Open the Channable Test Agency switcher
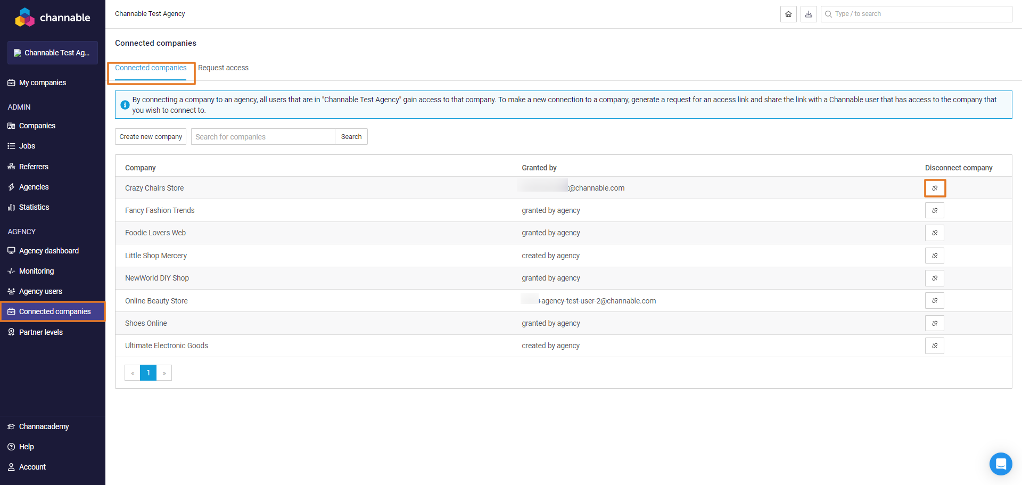The width and height of the screenshot is (1022, 485). [53, 53]
